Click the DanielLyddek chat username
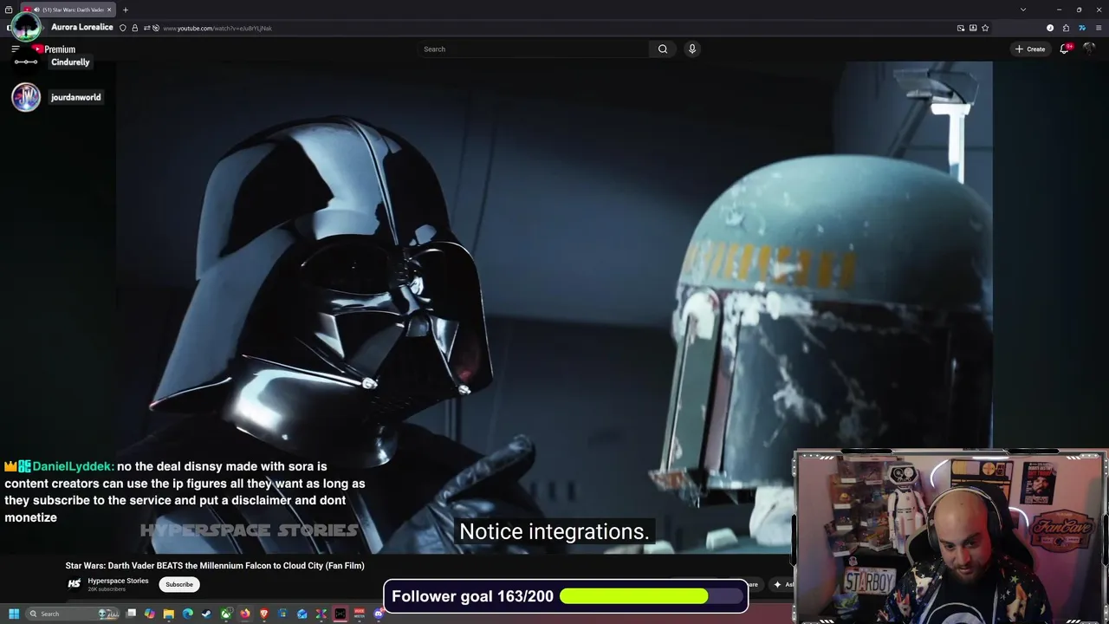This screenshot has height=624, width=1109. point(73,466)
